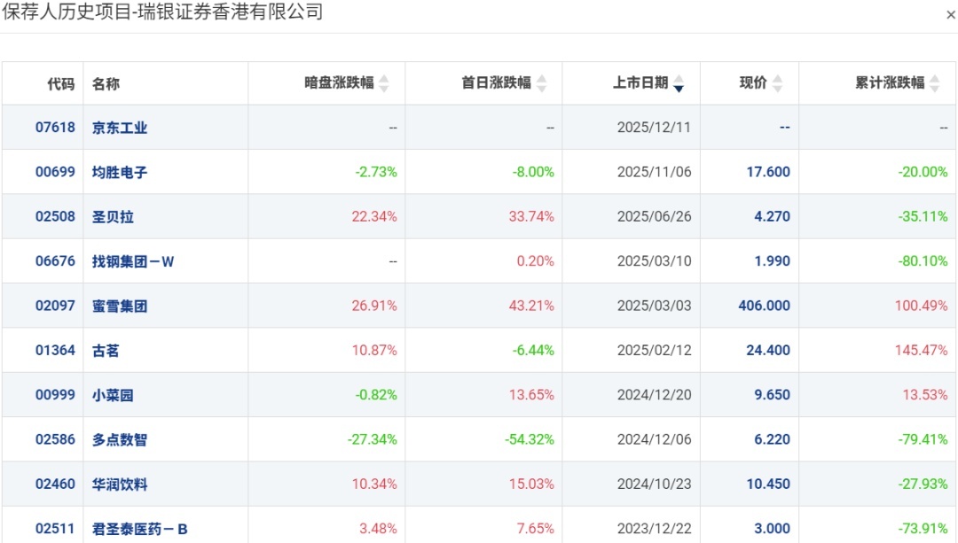Click the 名称 column header
This screenshot has width=958, height=543.
[x=106, y=83]
